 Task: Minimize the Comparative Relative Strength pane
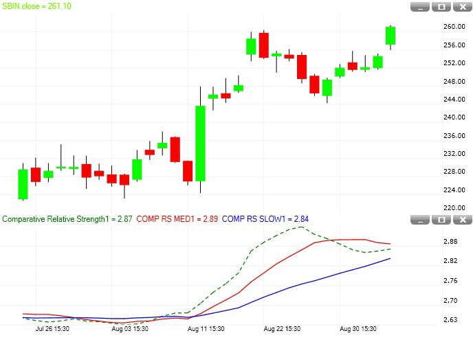click(x=420, y=220)
